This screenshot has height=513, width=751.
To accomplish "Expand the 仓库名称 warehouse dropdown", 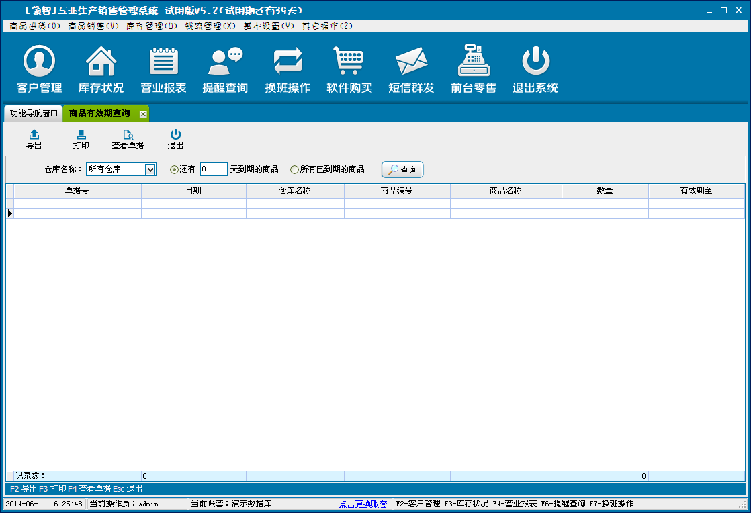I will pyautogui.click(x=150, y=170).
